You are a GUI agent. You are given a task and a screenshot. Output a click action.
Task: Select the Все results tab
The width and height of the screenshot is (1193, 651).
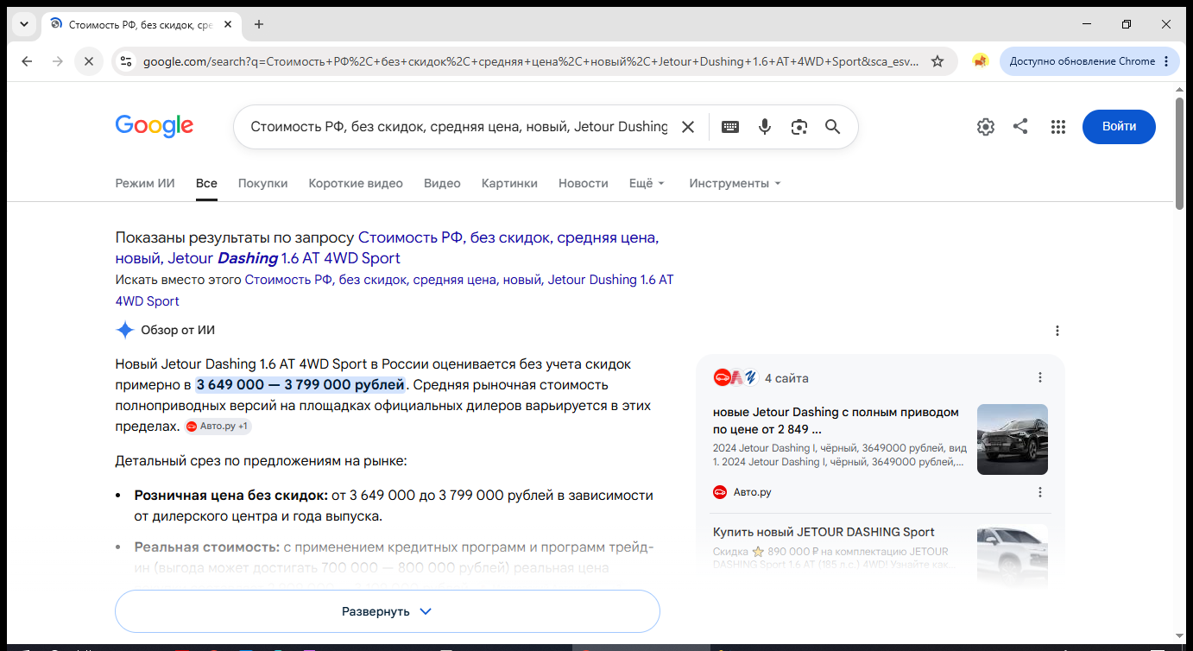[x=206, y=183]
